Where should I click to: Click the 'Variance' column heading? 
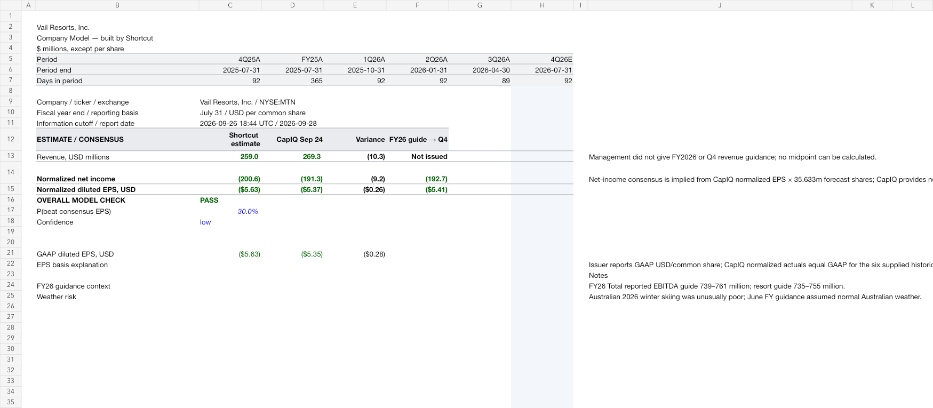point(355,139)
